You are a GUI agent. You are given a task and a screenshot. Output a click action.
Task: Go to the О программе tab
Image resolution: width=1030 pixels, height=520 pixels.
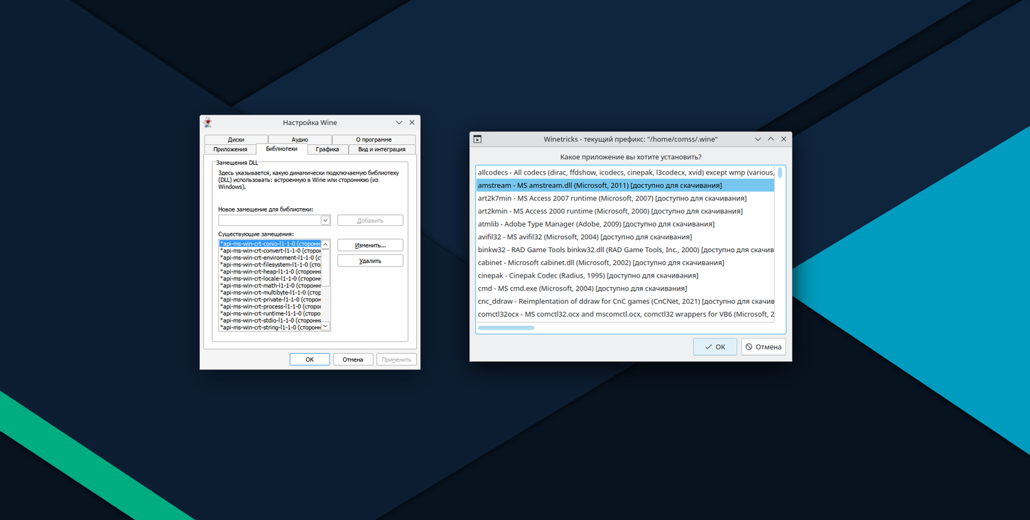[374, 139]
